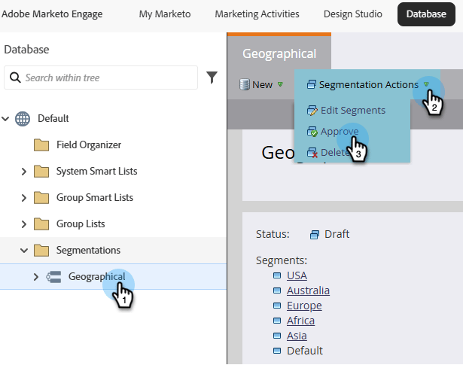Click the Search within tree field

(x=105, y=78)
